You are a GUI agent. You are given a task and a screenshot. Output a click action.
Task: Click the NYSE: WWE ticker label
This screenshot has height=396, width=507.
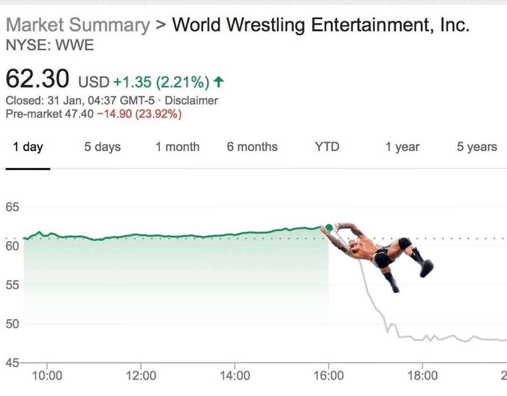[x=50, y=46]
